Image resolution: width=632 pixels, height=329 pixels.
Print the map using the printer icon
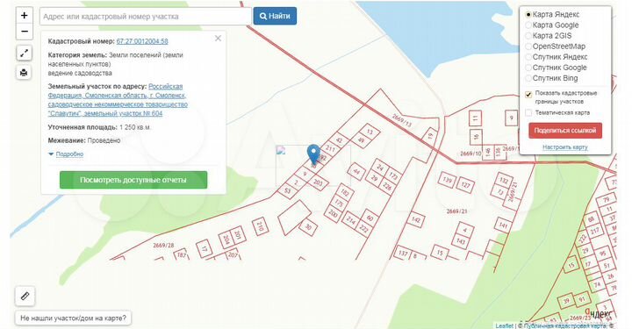(25, 73)
